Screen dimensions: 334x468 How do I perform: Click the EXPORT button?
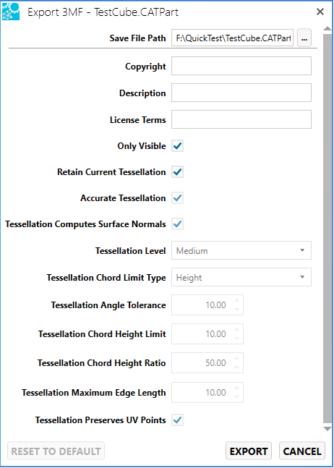(x=249, y=451)
